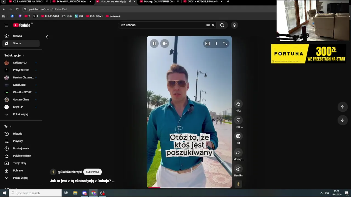Click the magnifier search button

(222, 25)
